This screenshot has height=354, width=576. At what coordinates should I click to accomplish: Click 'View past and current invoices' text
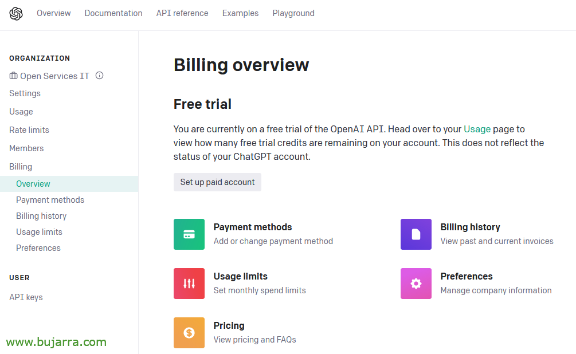[497, 241]
